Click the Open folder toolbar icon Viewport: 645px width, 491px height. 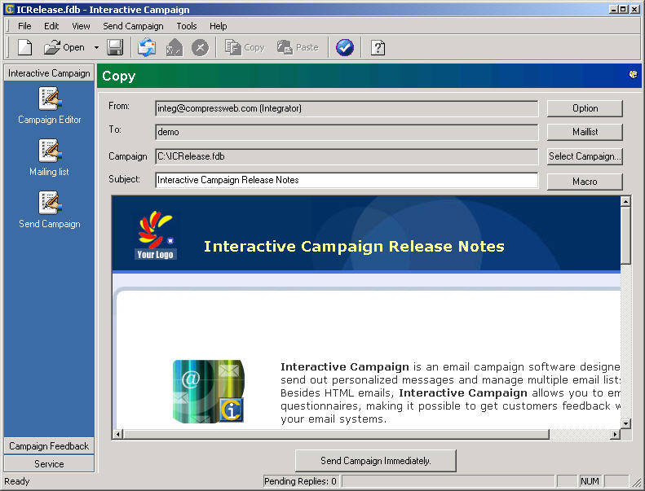pyautogui.click(x=52, y=47)
